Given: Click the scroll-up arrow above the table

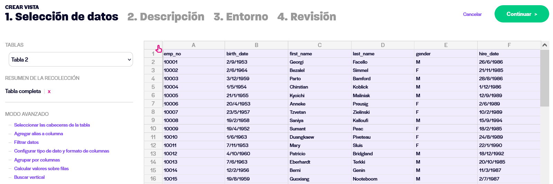Looking at the screenshot, I should tap(545, 45).
